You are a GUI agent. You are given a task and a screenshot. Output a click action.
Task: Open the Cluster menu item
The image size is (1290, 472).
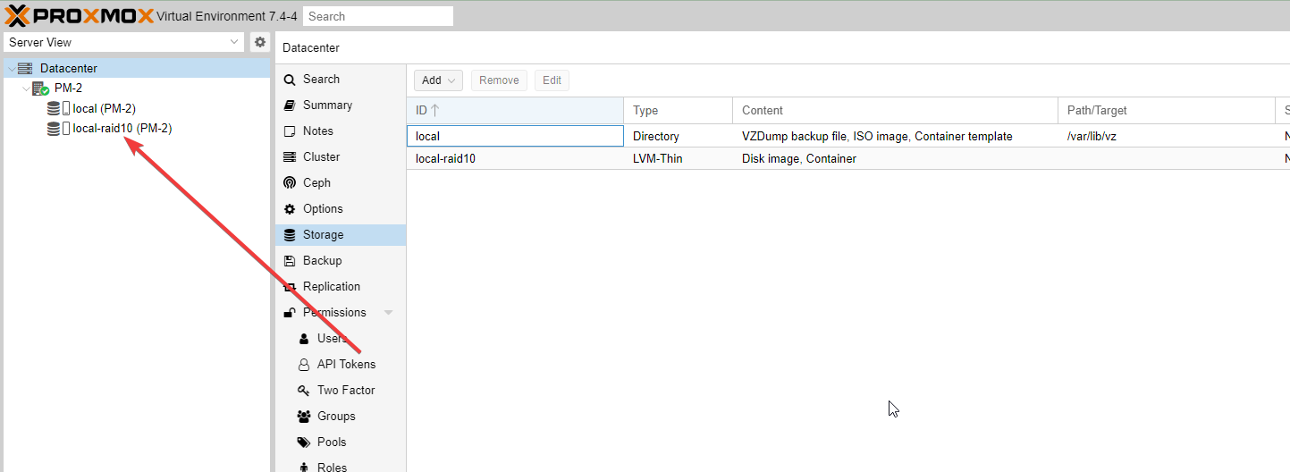coord(340,157)
